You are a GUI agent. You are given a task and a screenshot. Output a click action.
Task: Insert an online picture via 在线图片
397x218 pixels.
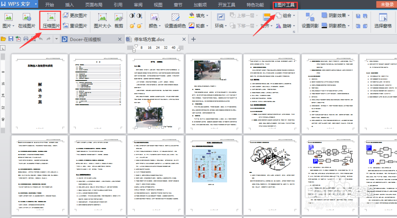click(x=27, y=21)
